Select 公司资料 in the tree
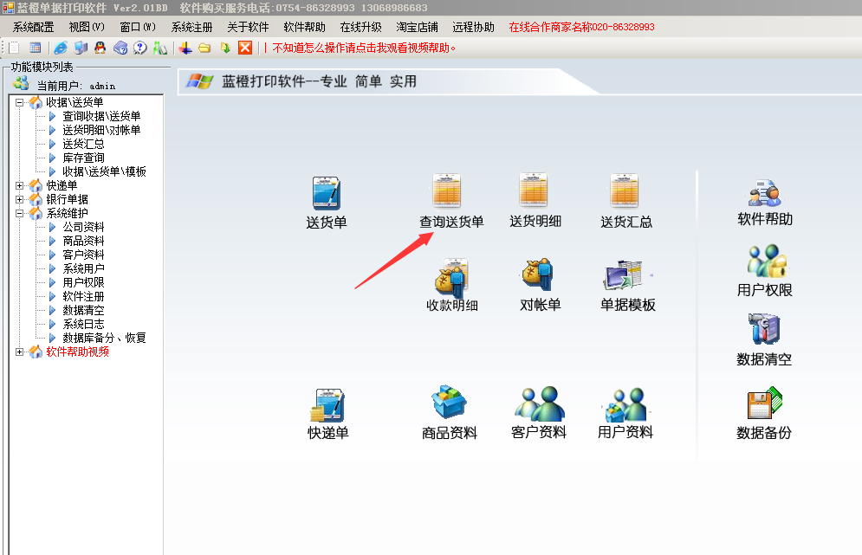The image size is (862, 555). click(83, 227)
